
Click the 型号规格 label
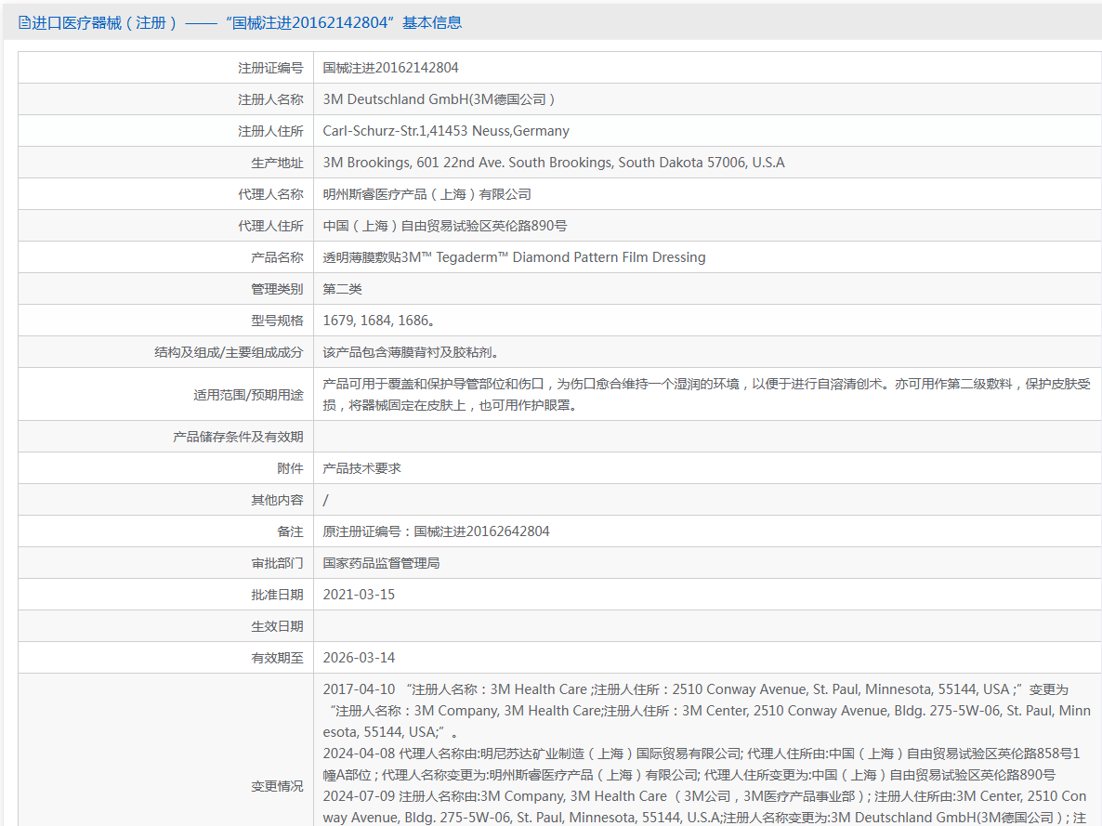277,321
